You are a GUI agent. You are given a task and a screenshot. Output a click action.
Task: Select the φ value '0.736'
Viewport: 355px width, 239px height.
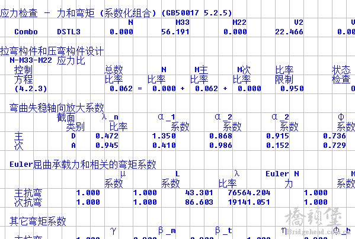coord(334,136)
